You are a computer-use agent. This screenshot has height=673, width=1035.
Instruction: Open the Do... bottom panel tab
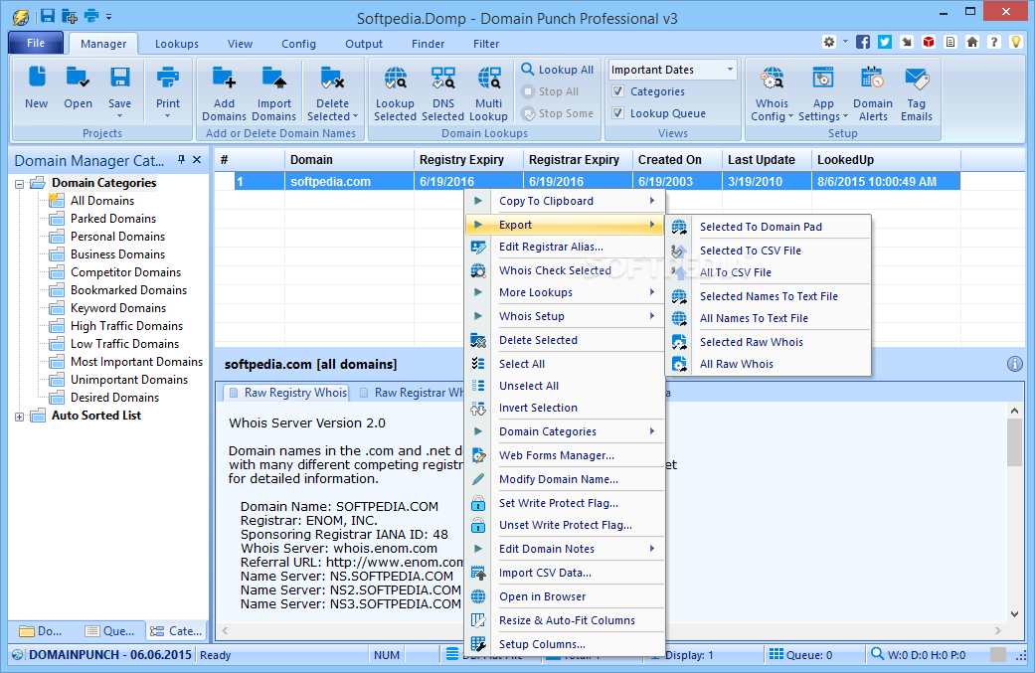(x=40, y=631)
